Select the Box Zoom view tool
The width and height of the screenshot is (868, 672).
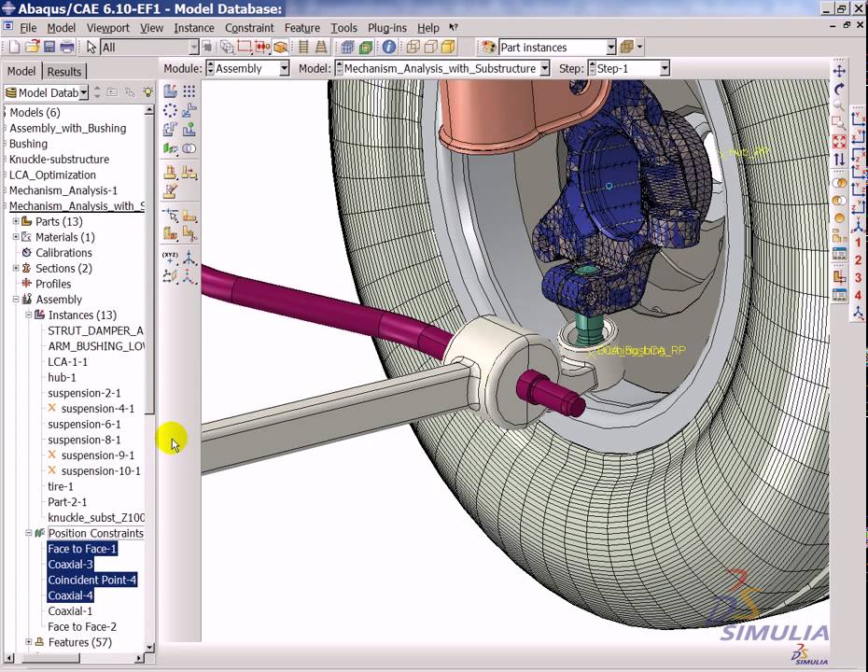(x=839, y=123)
